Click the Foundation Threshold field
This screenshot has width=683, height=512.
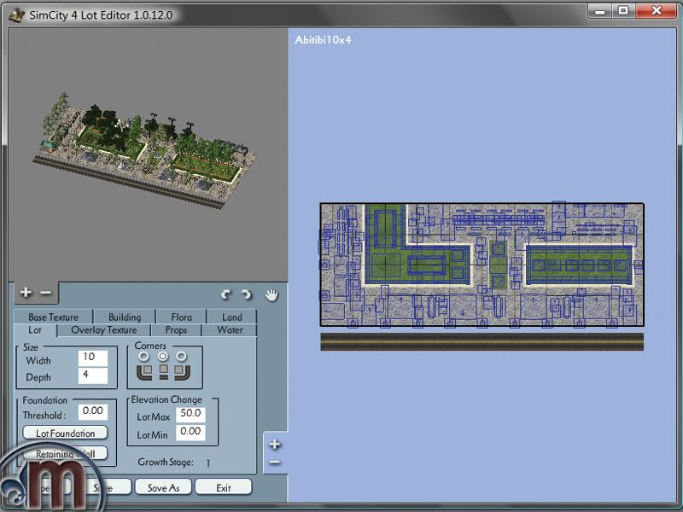click(93, 411)
